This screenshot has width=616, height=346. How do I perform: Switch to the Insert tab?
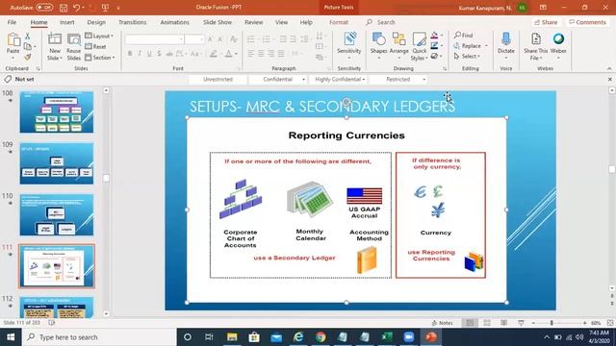click(67, 22)
